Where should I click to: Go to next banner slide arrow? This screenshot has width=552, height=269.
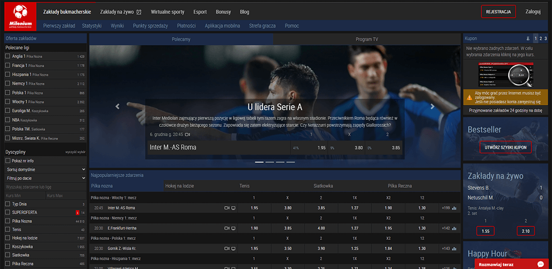pos(432,107)
